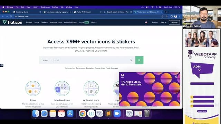The image size is (221, 124).
Task: Open the Chrome side panel icon
Action: pos(171,17)
